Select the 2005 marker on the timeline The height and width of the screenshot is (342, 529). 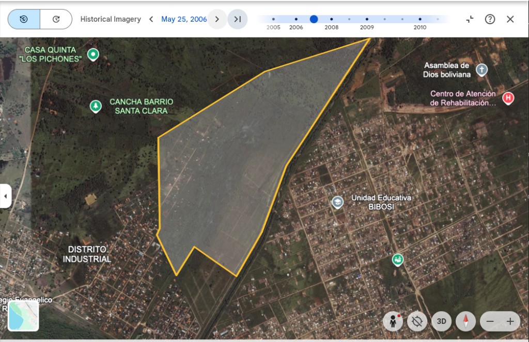click(273, 19)
